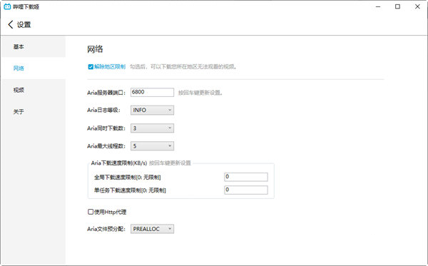428x266 pixels.
Task: Expand the Aria同时下载数 dropdown
Action: click(x=152, y=128)
